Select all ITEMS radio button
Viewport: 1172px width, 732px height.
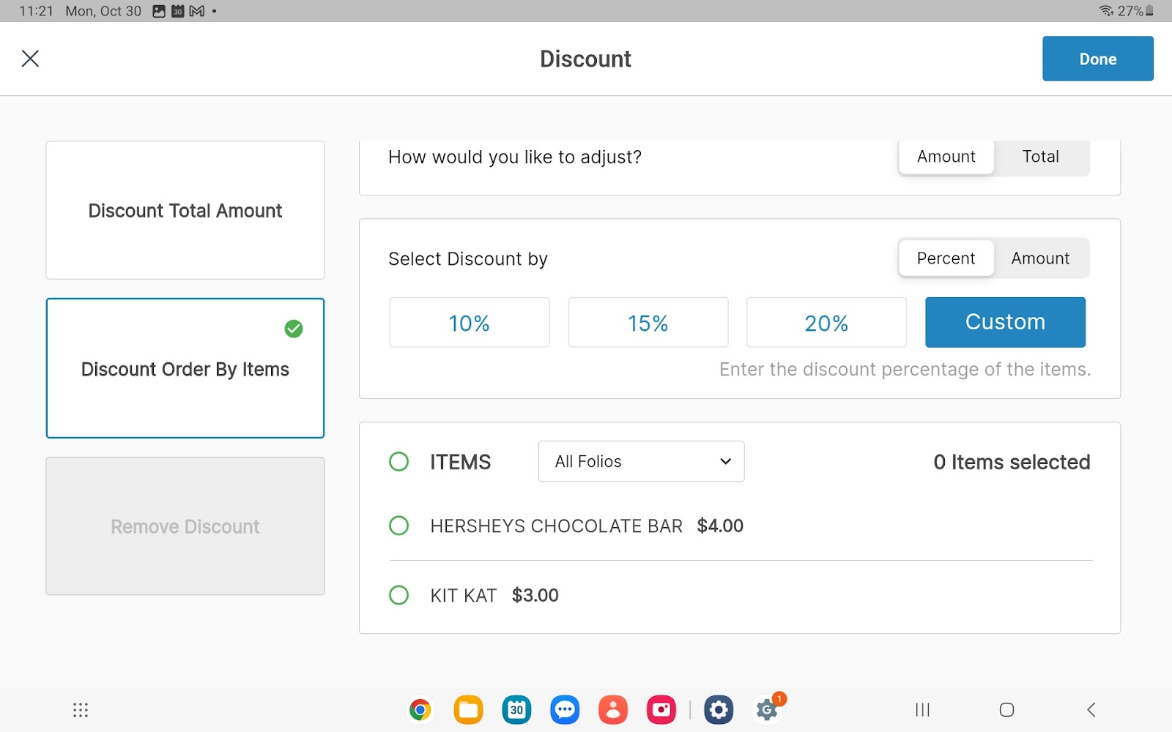(399, 462)
